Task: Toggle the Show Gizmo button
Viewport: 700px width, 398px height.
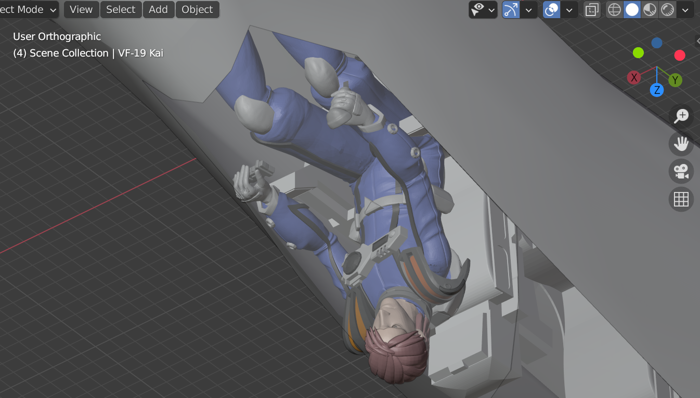Action: click(x=511, y=9)
